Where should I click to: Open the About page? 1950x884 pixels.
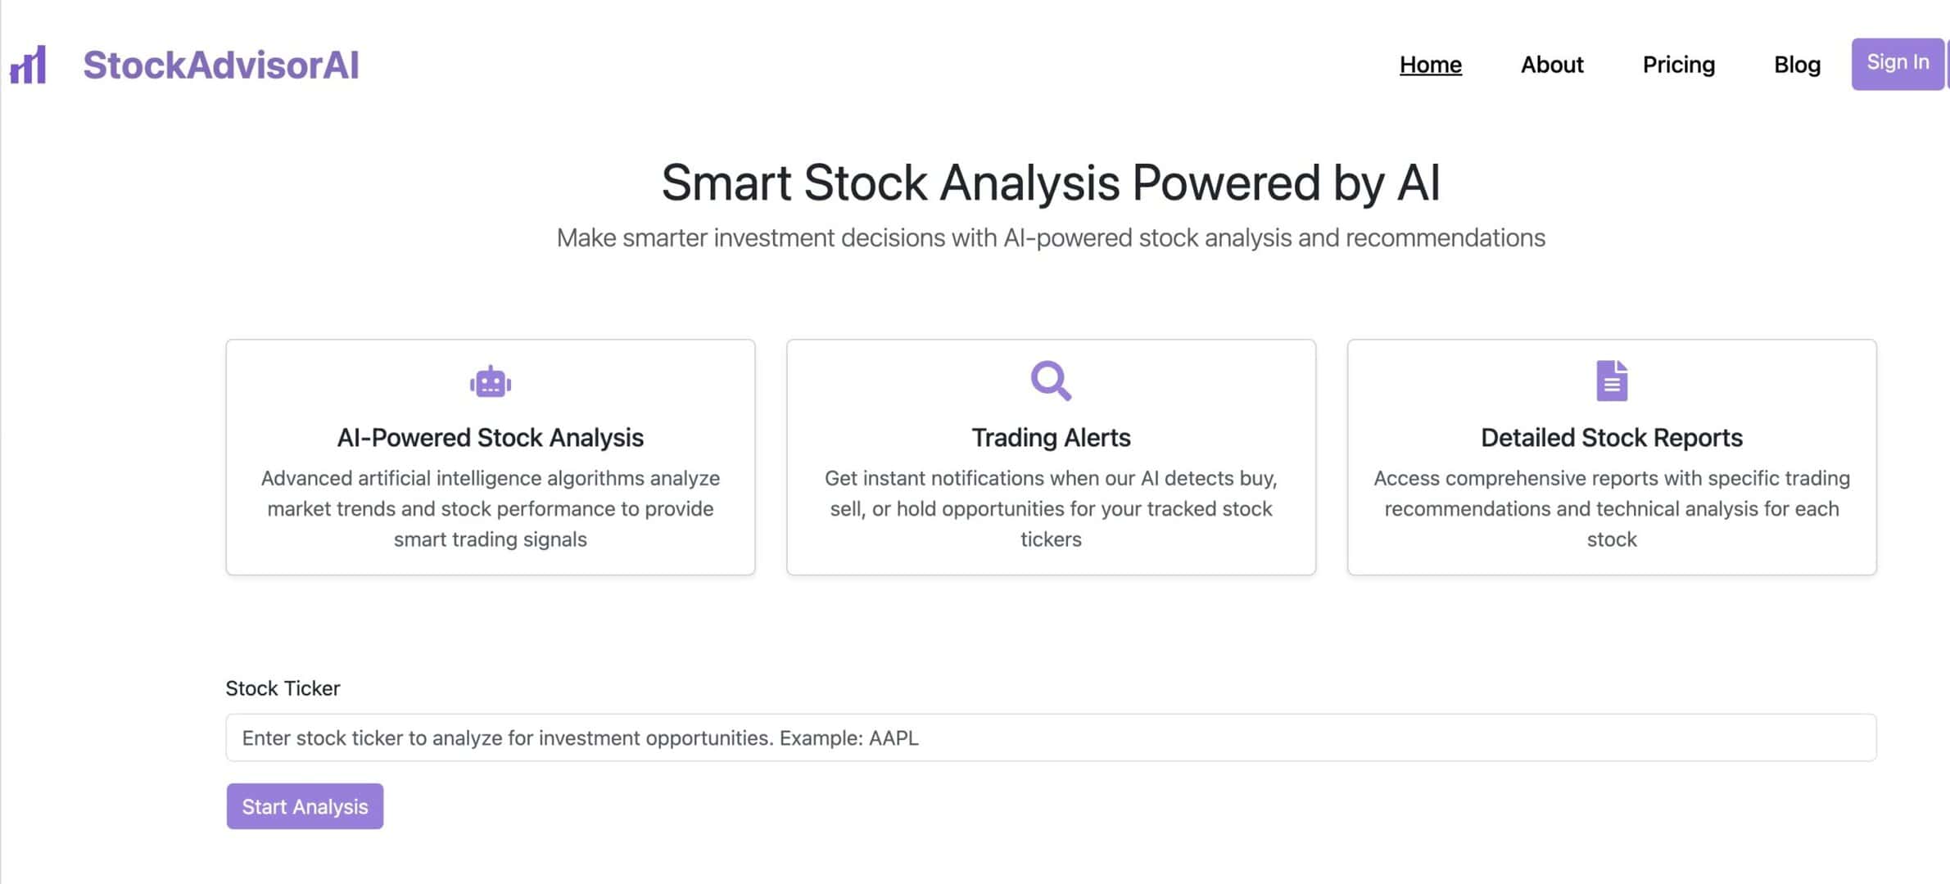[1551, 65]
